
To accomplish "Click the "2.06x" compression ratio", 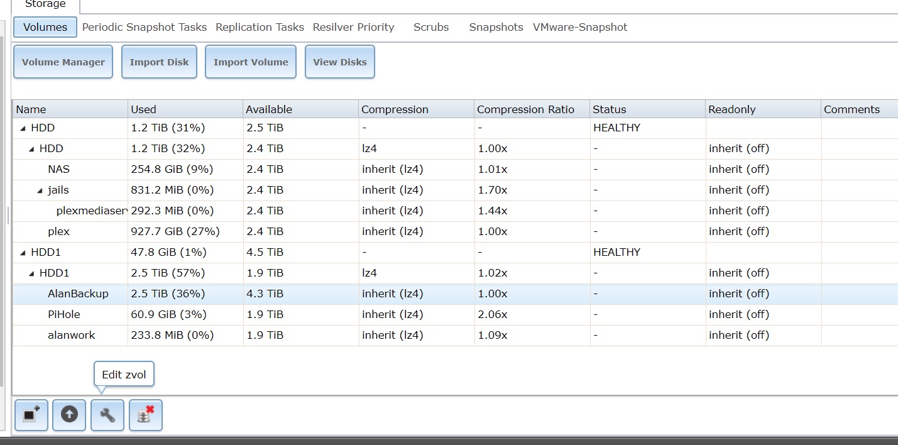I will coord(492,314).
